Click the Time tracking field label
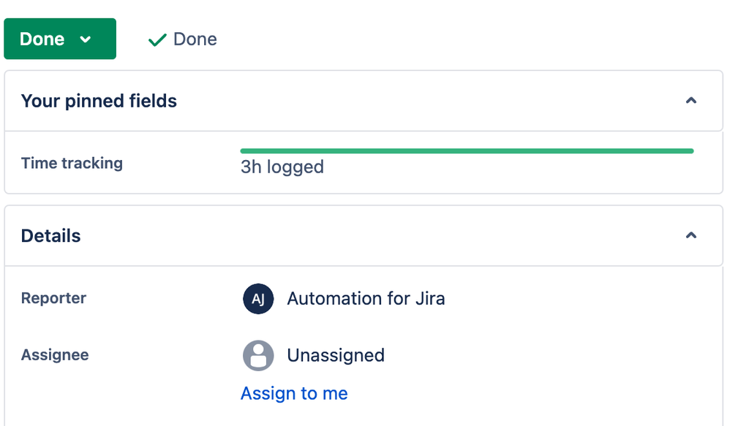The width and height of the screenshot is (730, 426). tap(72, 163)
